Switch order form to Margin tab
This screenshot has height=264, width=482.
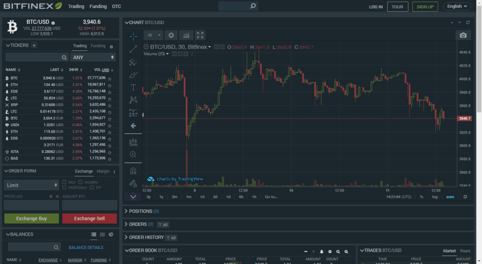click(x=103, y=171)
